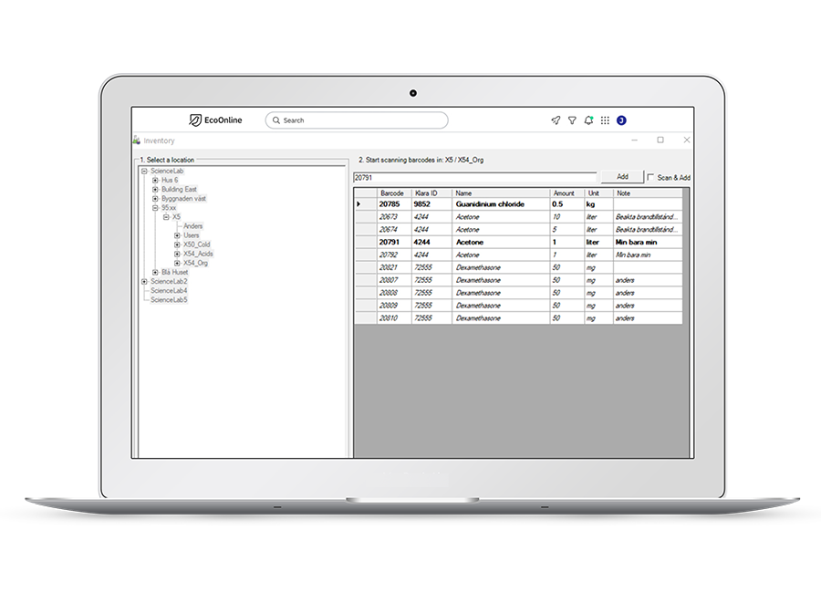Viewport: 821px width, 593px height.
Task: Expand the Hus 6 tree node
Action: [x=155, y=181]
